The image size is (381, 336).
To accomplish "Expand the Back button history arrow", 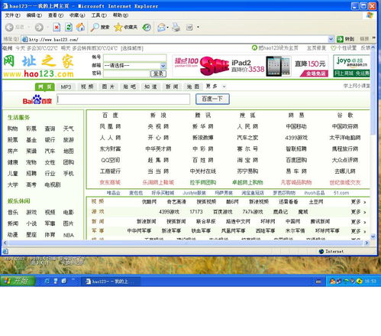I will (x=29, y=27).
